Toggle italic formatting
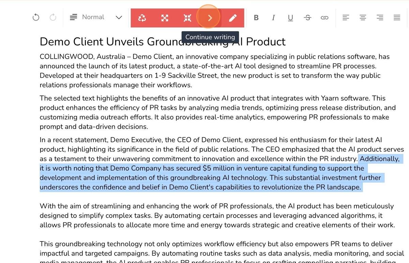This screenshot has width=409, height=263. pos(273,18)
